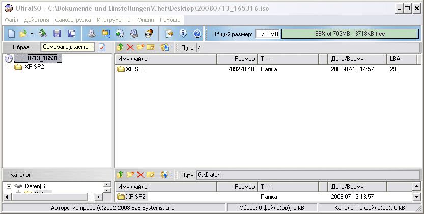Screen dimensions: 424x214
Task: Click the Burn CD/DVD image flame icon
Action: click(149, 34)
